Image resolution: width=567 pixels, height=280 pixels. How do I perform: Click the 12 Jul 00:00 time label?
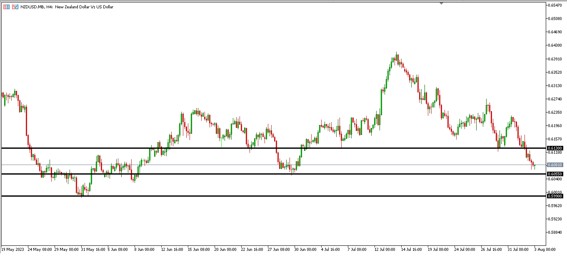pyautogui.click(x=386, y=250)
